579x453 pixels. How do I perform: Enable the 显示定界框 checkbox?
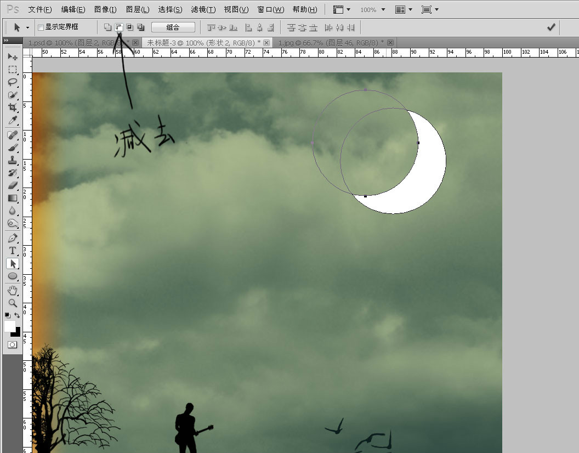41,27
